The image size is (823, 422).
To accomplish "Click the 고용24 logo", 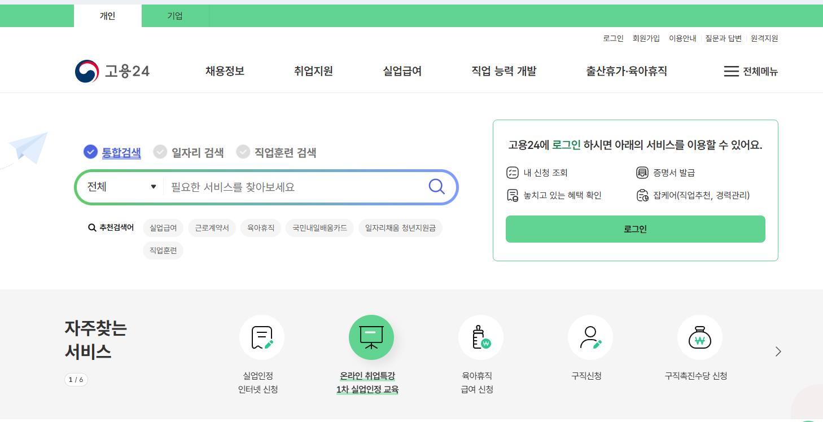I will [x=111, y=71].
